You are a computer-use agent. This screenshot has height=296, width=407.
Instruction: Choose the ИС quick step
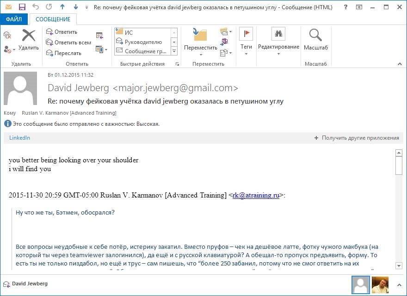point(142,32)
